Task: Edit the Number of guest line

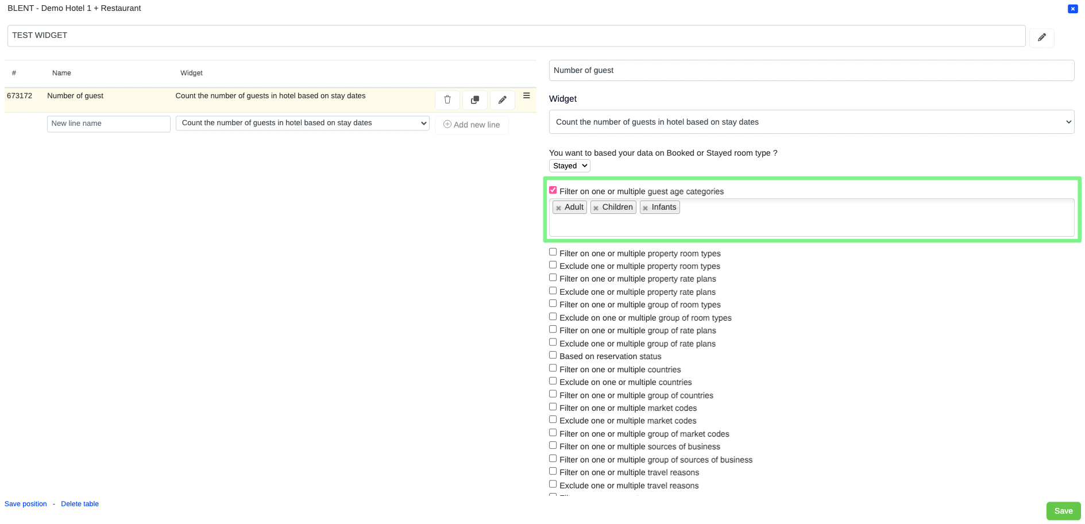Action: click(x=502, y=100)
